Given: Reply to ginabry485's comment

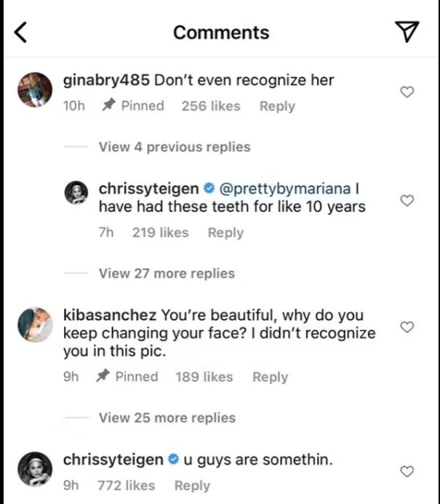Looking at the screenshot, I should [x=277, y=106].
